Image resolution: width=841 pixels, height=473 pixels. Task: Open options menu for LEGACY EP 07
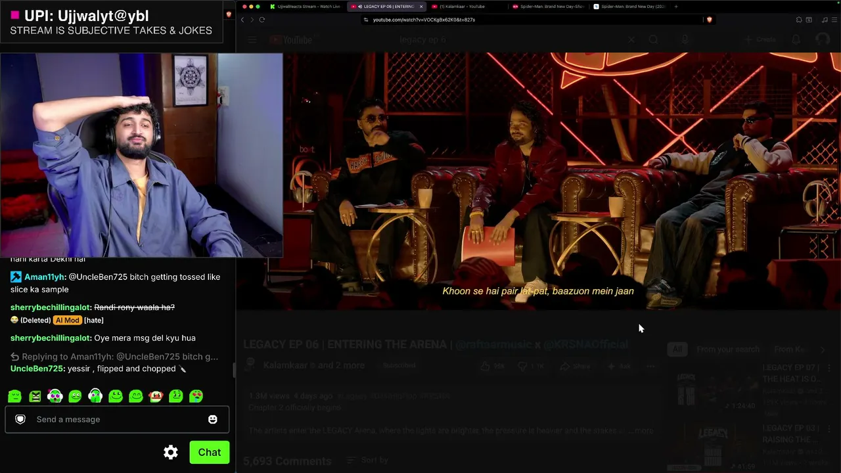click(x=829, y=368)
